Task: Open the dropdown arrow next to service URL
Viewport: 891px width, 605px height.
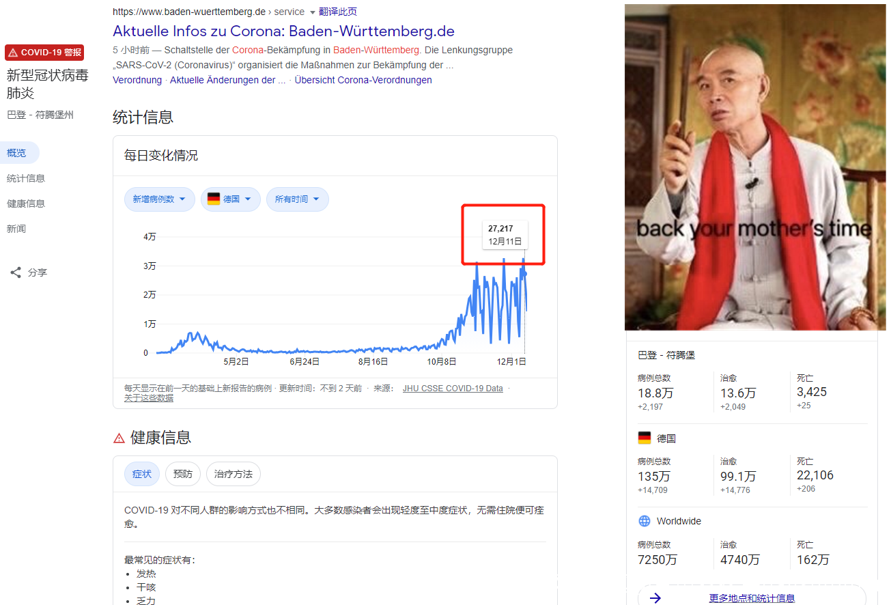Action: 313,12
